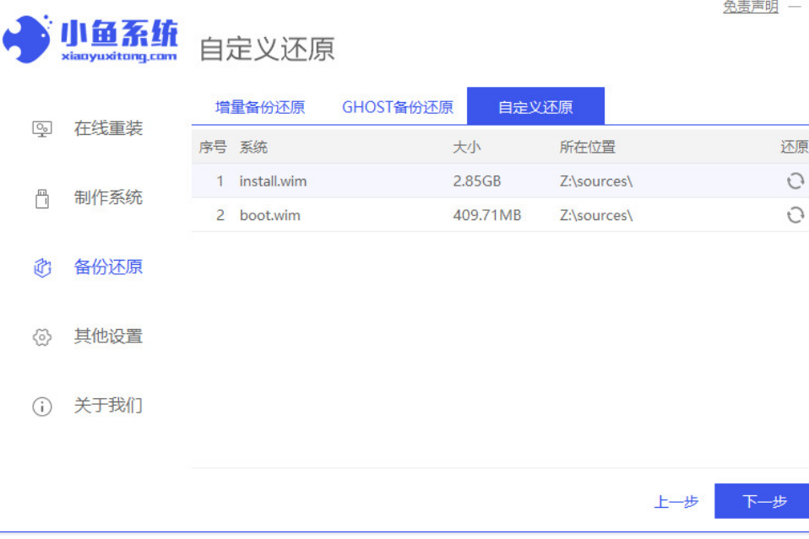Click the USB drive icon beside 制作系统

click(x=42, y=199)
